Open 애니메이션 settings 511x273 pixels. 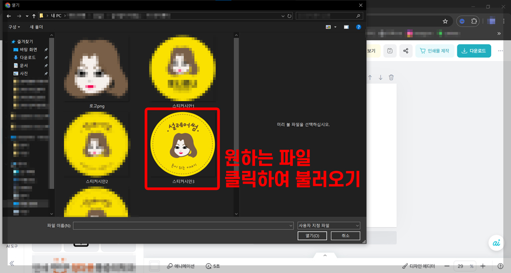point(180,266)
